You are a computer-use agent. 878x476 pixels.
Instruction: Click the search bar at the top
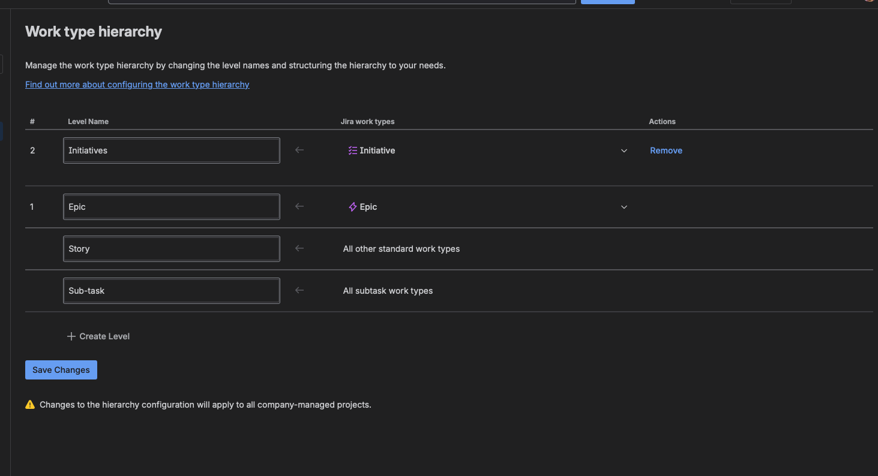coord(341,2)
